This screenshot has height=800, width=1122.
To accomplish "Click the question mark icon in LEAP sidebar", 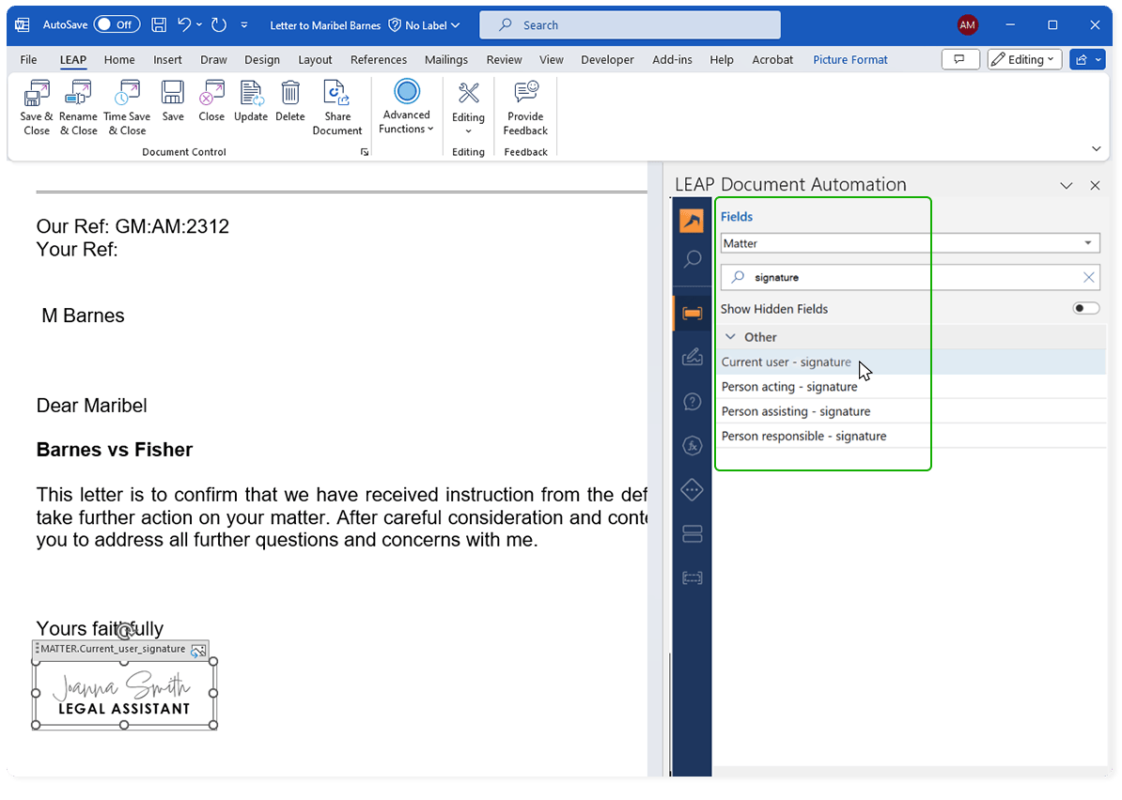I will (692, 402).
